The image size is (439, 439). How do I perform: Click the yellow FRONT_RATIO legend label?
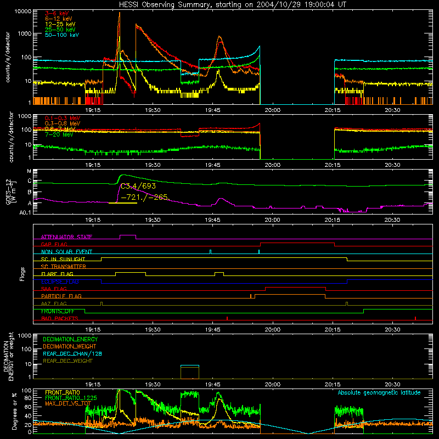(x=63, y=392)
